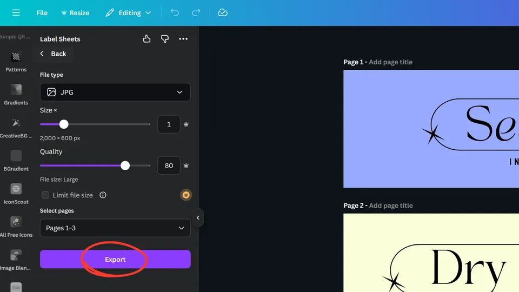Undo the last action

click(x=175, y=12)
